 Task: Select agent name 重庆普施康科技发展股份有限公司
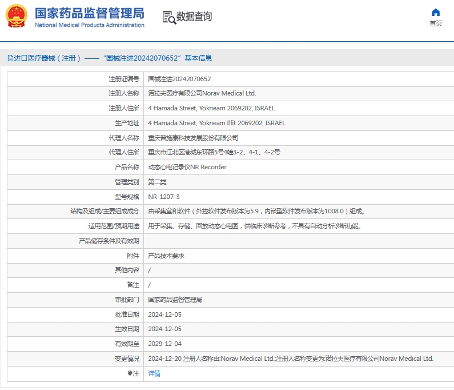193,138
